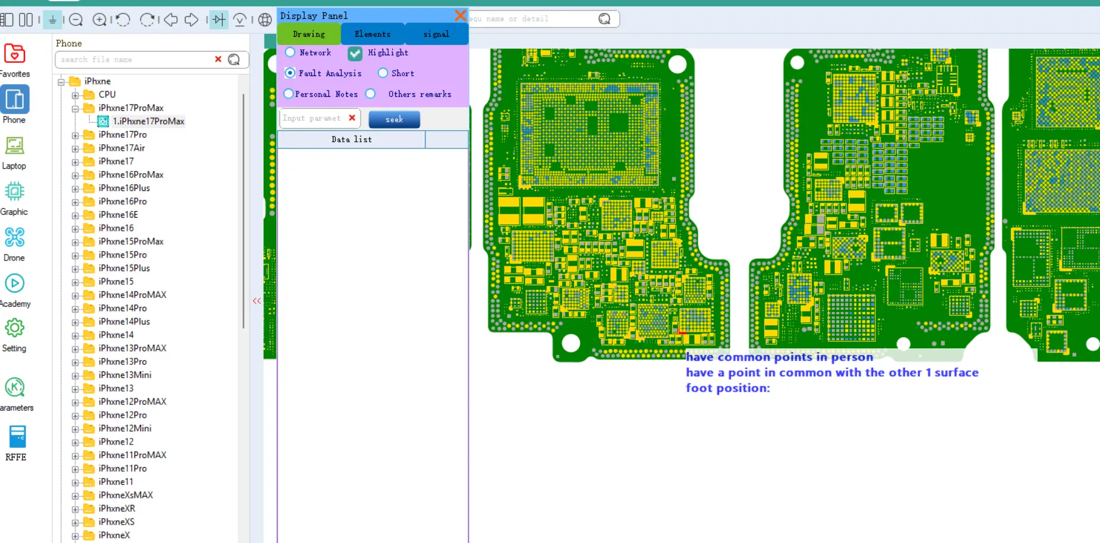
Task: Click the seek button
Action: tap(394, 119)
